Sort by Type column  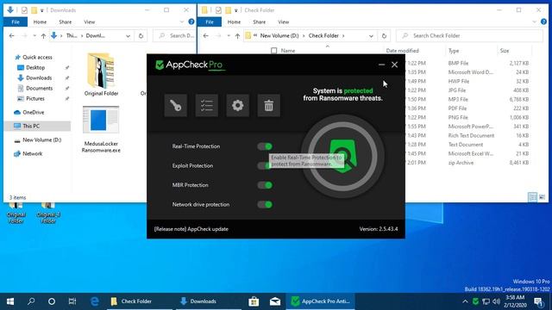pos(454,51)
